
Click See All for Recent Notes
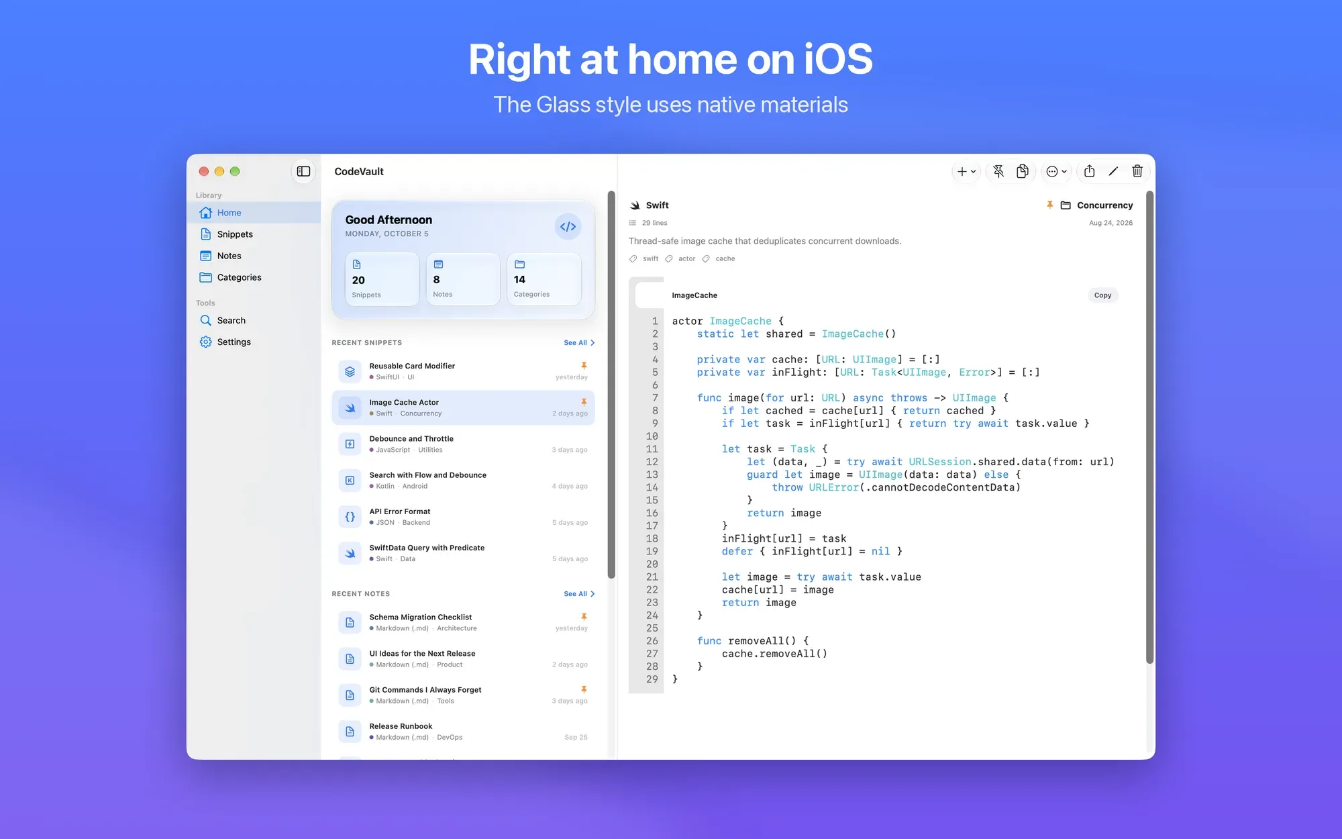(x=579, y=594)
